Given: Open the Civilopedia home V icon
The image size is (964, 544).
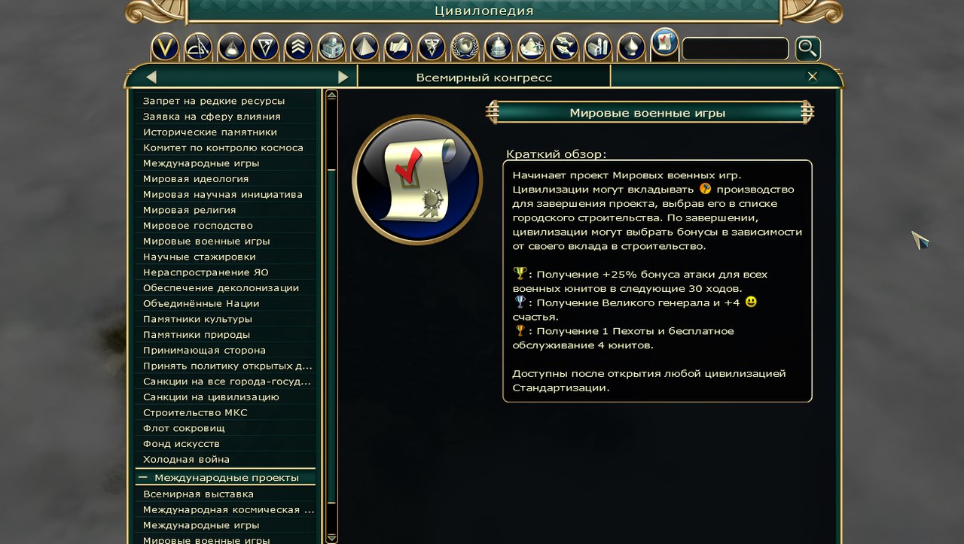Looking at the screenshot, I should pyautogui.click(x=165, y=47).
